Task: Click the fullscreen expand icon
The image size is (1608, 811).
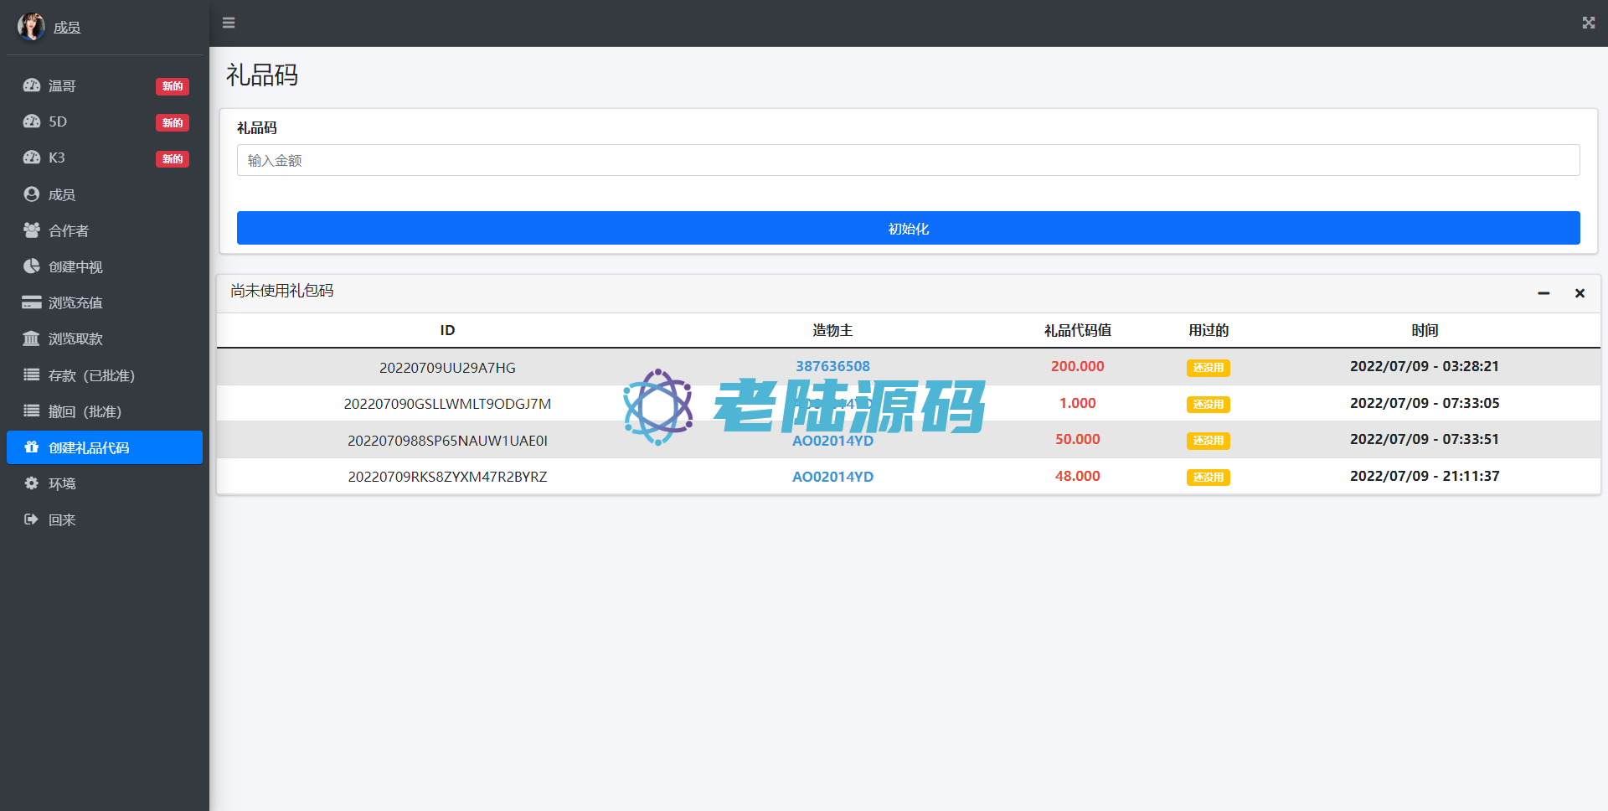Action: coord(1588,23)
